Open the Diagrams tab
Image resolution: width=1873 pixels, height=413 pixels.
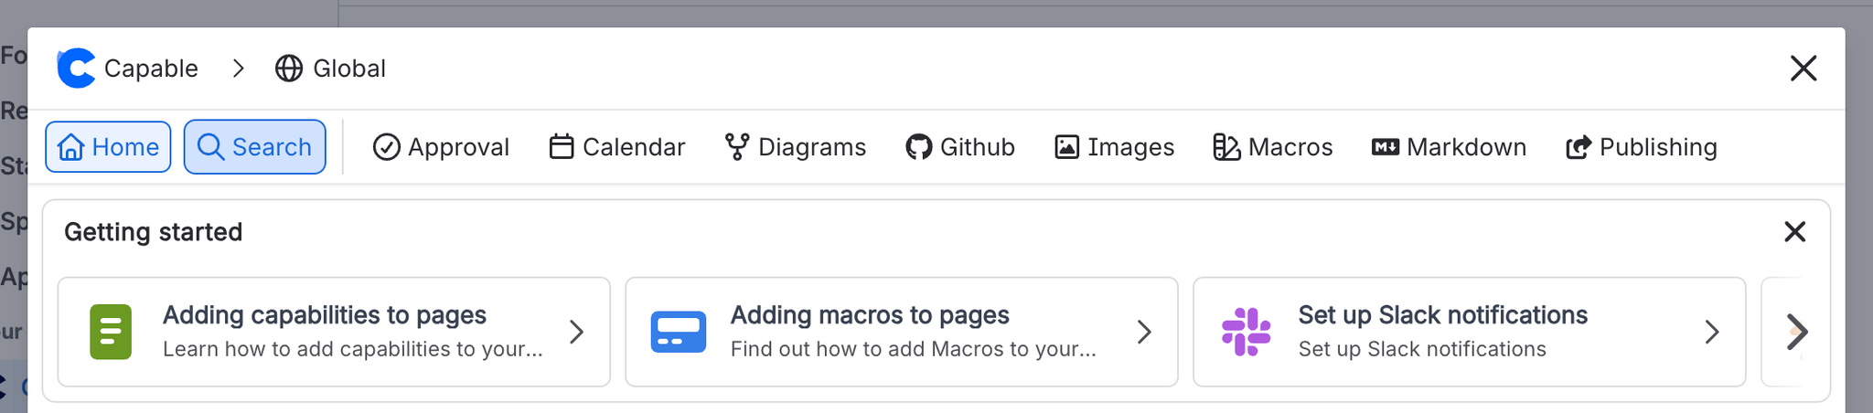[795, 147]
